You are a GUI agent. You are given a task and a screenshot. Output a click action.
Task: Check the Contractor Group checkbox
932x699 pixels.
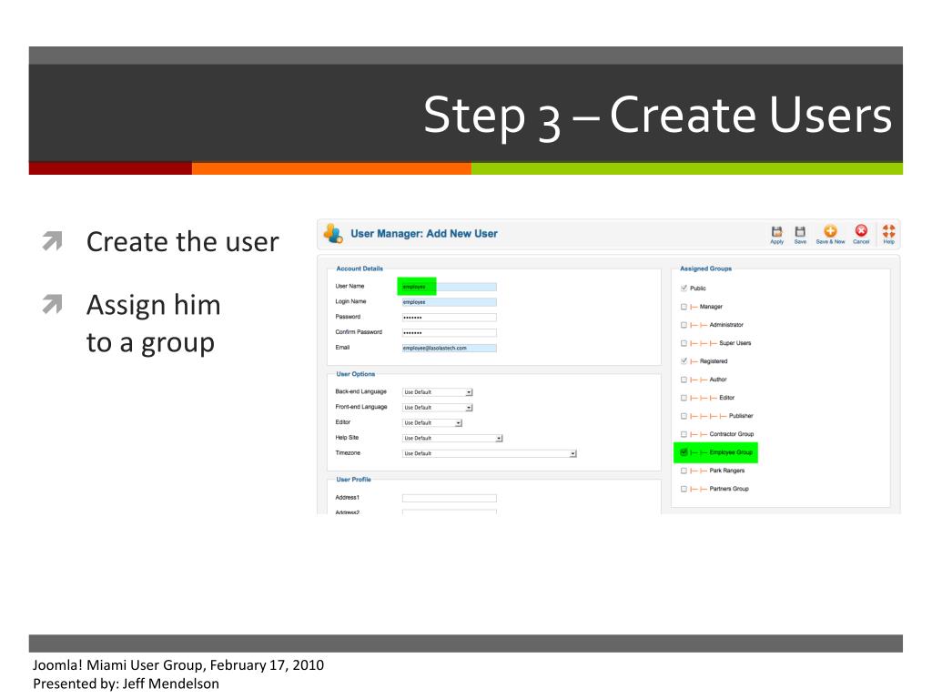tap(684, 434)
